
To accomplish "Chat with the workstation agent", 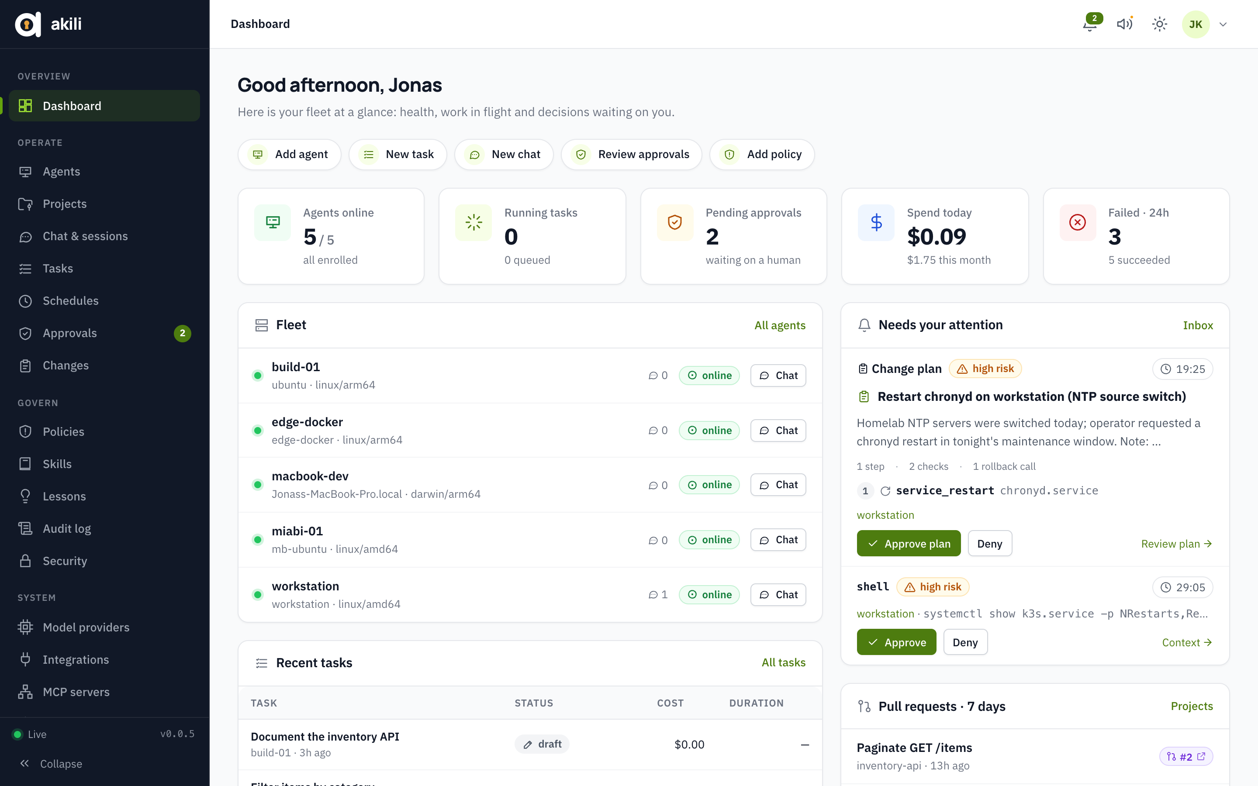I will point(778,595).
